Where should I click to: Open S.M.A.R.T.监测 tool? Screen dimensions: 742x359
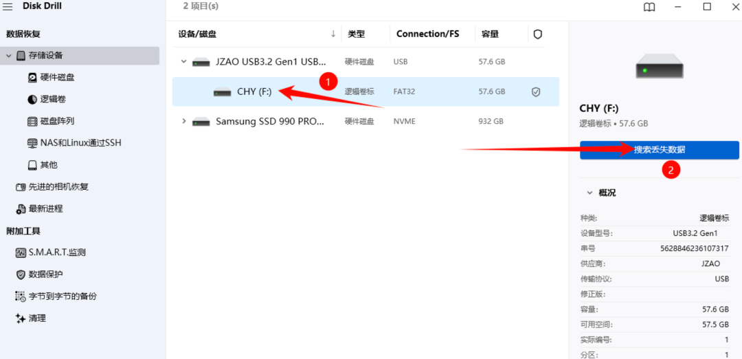(57, 252)
